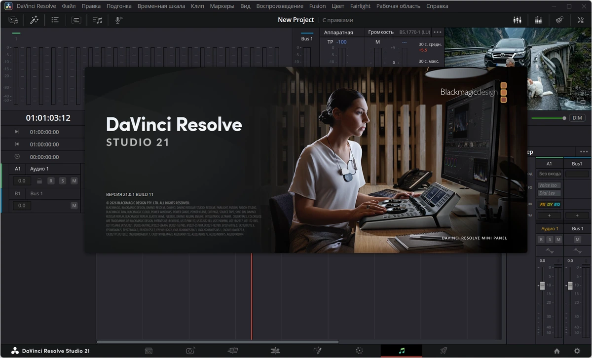Click the DaVinci Resolve logo in title bar

point(8,6)
